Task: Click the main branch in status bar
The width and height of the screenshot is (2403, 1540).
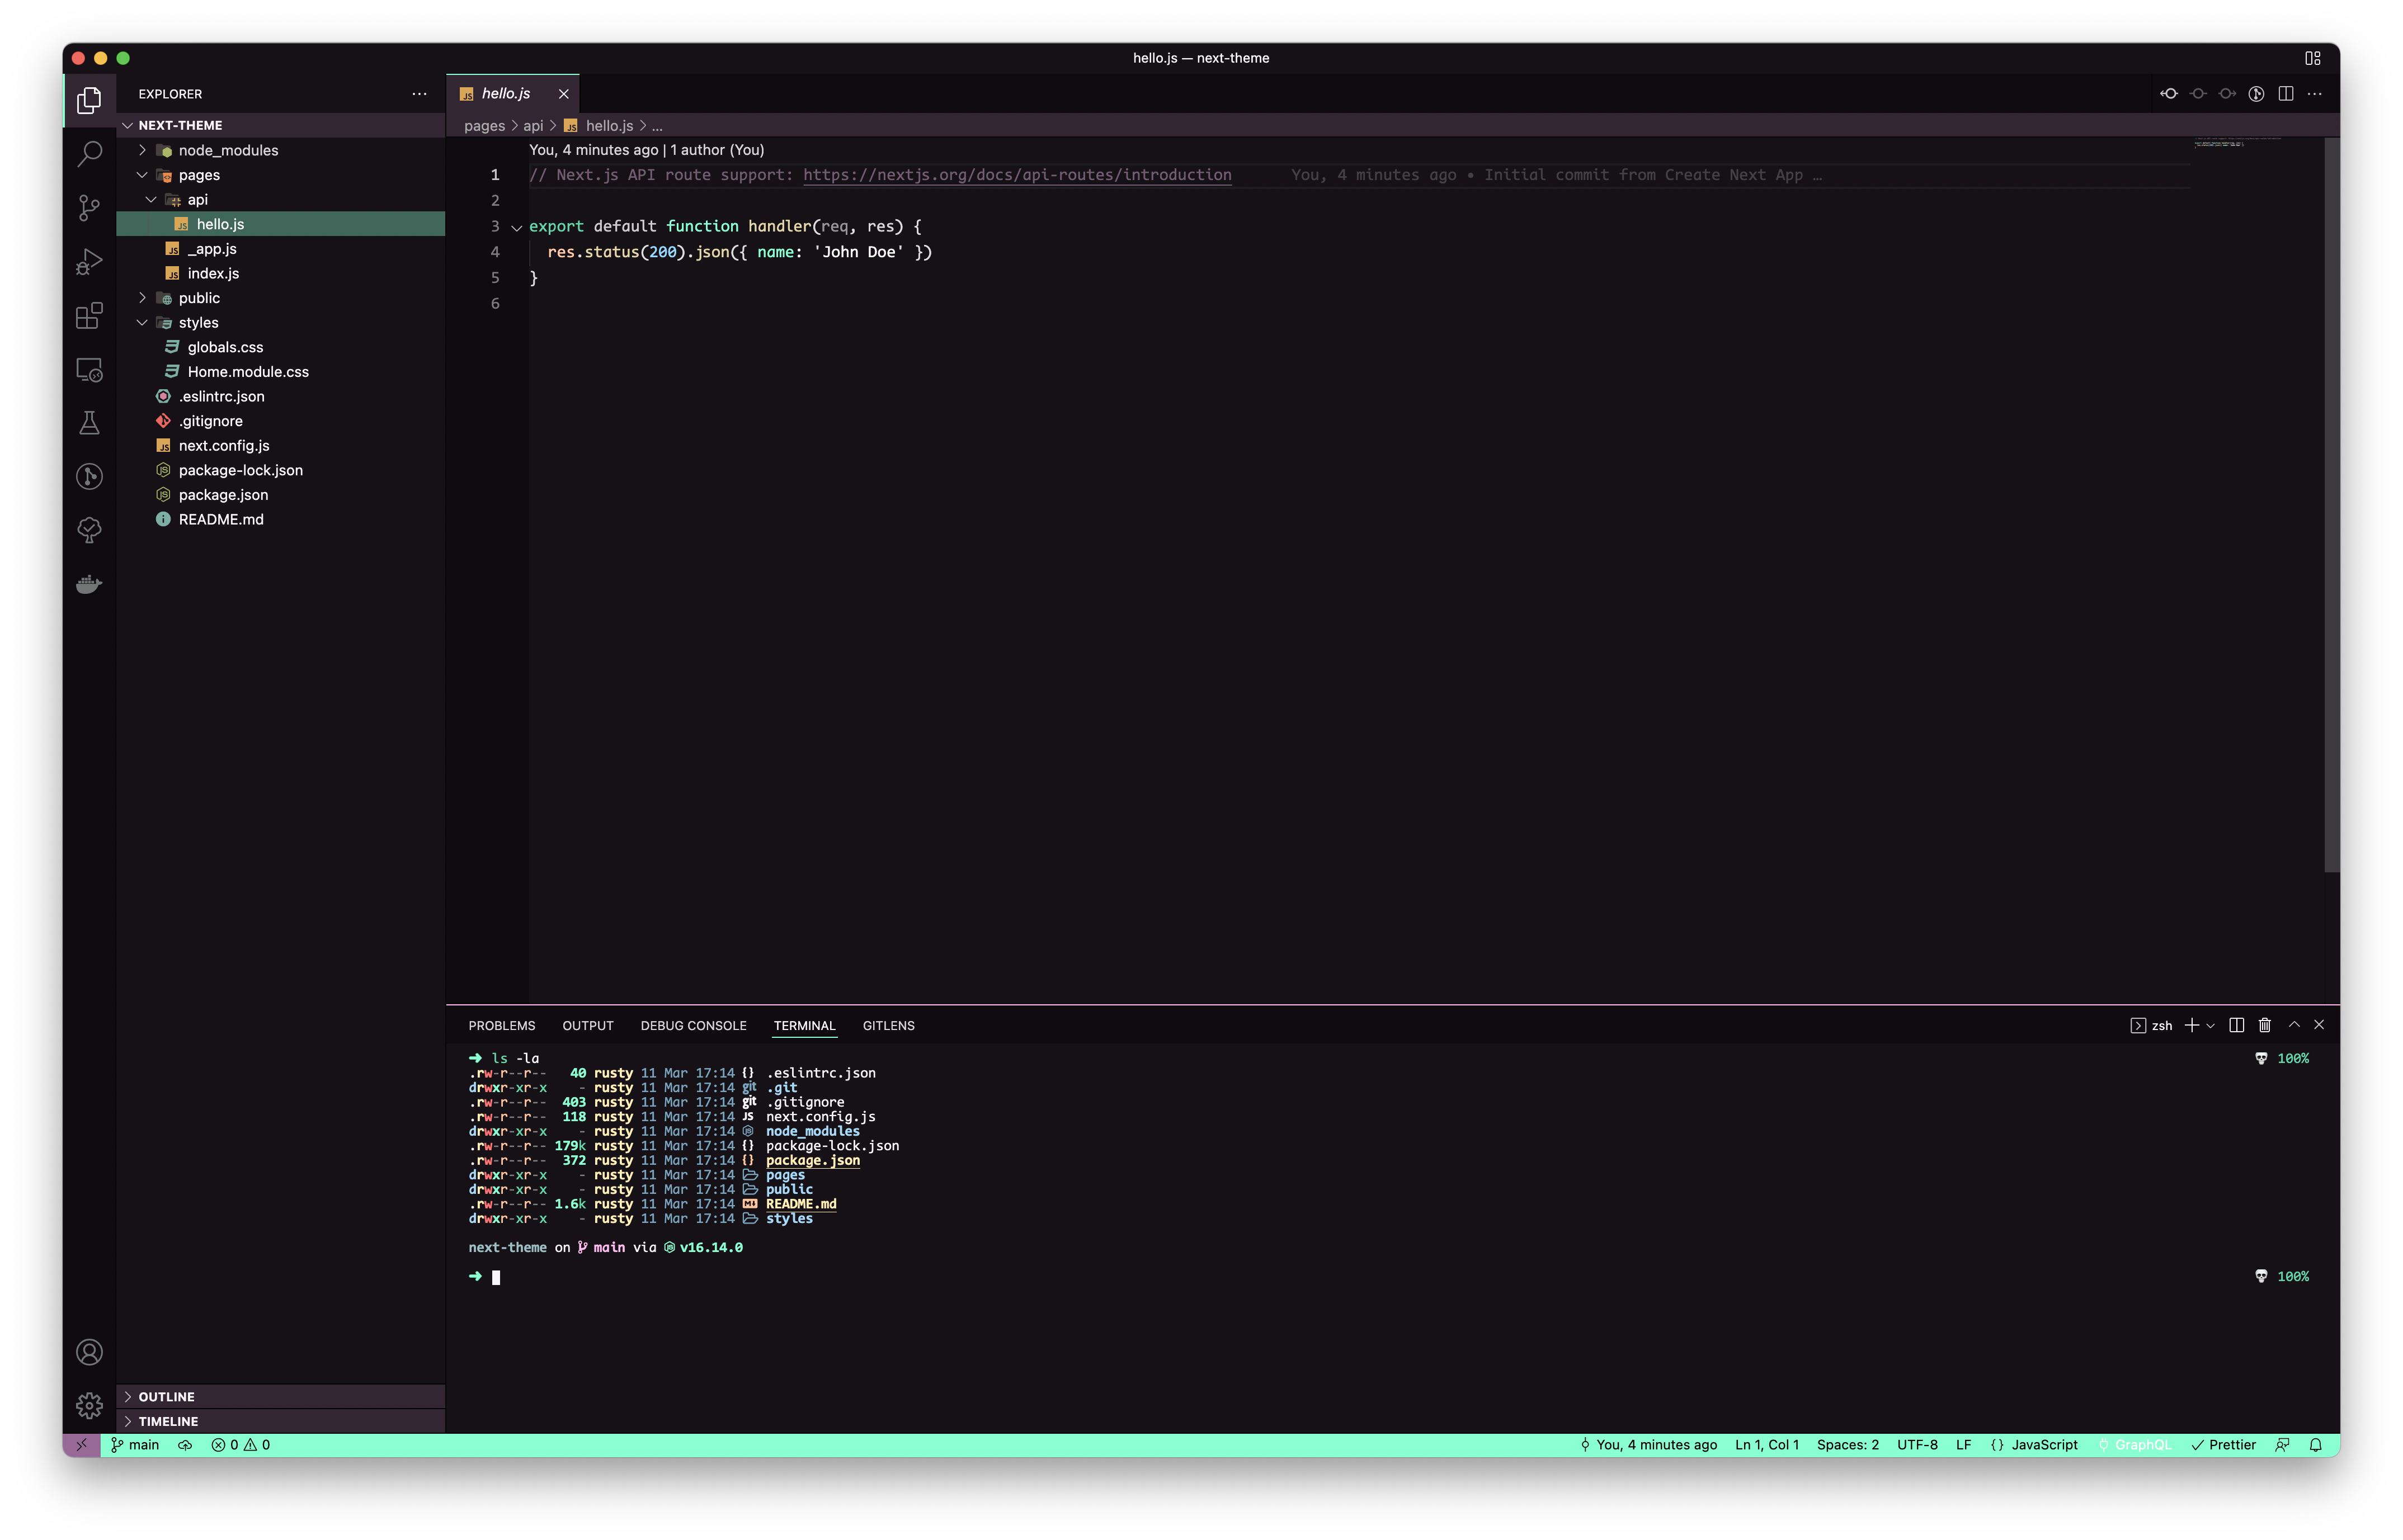Action: (x=135, y=1445)
